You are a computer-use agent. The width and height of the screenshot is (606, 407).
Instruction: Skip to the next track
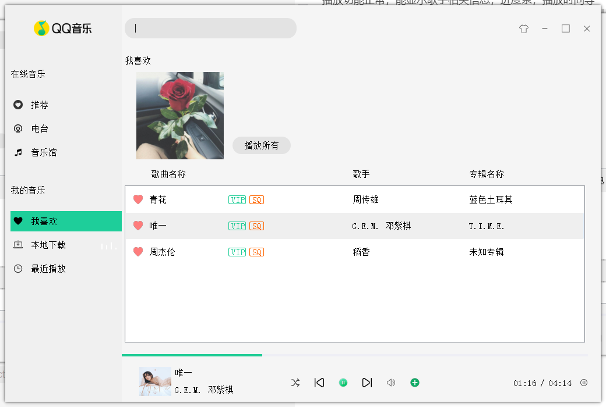367,383
